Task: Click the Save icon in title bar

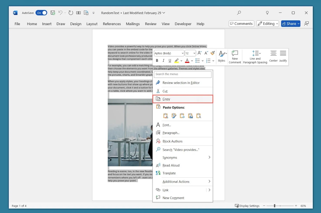Action: coord(53,13)
